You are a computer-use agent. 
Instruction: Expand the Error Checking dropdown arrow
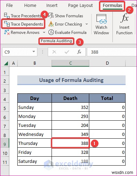pyautogui.click(x=86, y=24)
